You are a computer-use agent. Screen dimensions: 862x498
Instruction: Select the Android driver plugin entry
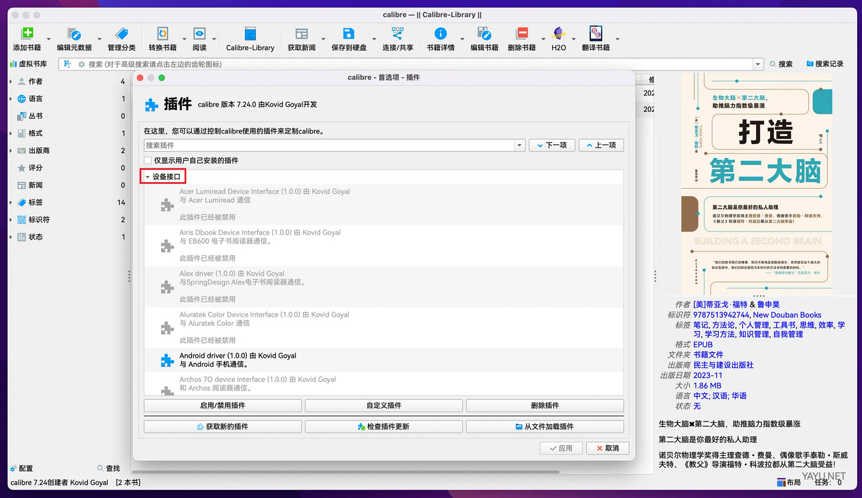click(x=384, y=360)
